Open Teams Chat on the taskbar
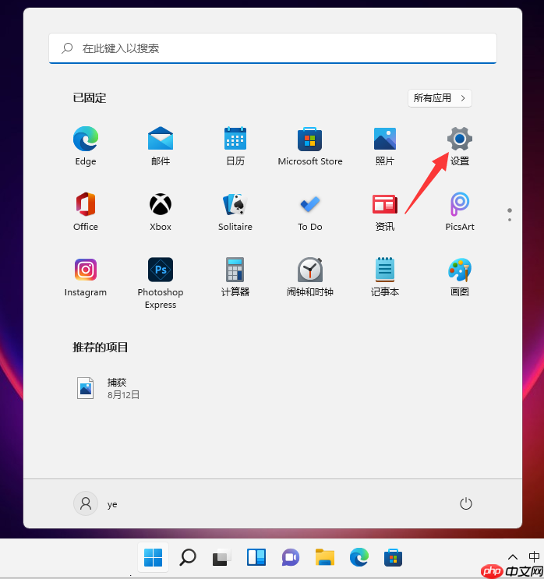This screenshot has width=544, height=579. point(291,558)
